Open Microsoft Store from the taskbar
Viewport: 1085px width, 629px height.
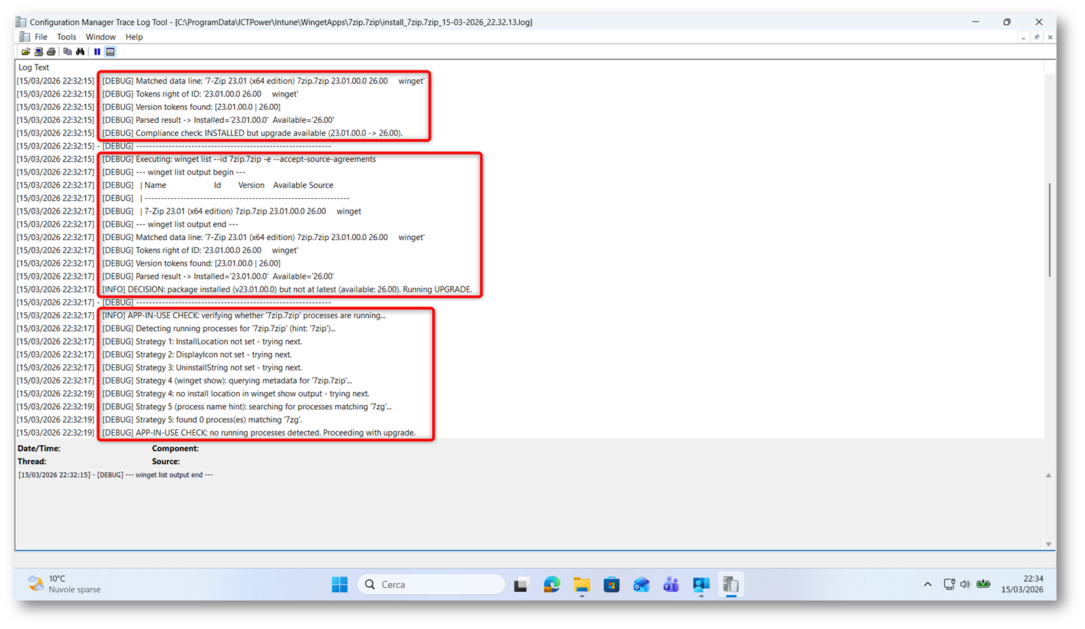pos(611,584)
